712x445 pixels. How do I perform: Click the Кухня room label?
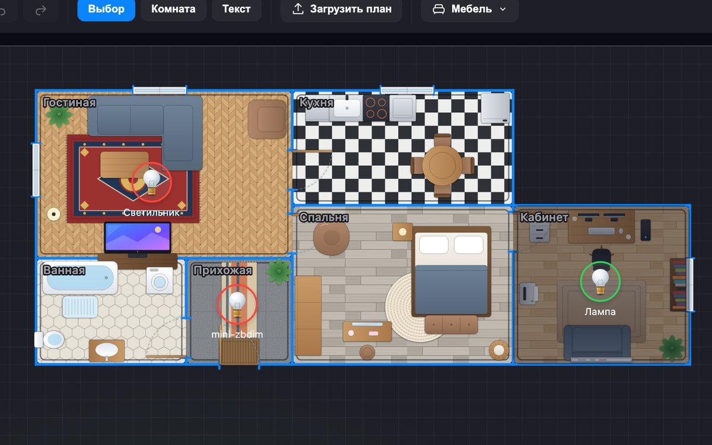tap(316, 103)
